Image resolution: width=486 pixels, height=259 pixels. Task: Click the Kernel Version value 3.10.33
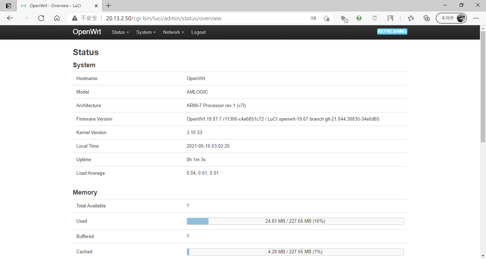[x=194, y=133]
